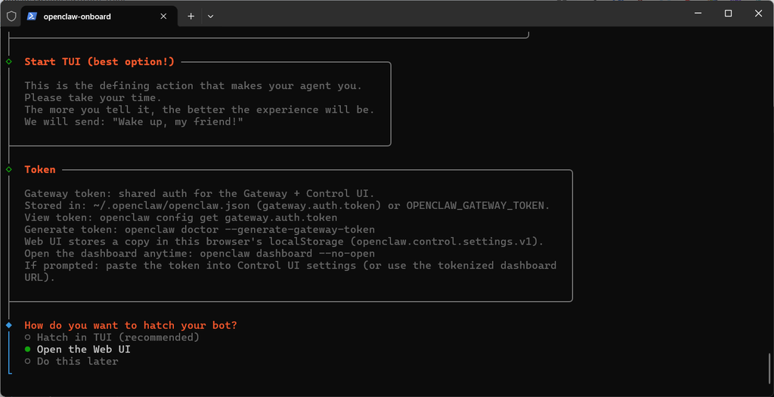
Task: Click the "Start TUI (best option!)" heading
Action: (99, 62)
